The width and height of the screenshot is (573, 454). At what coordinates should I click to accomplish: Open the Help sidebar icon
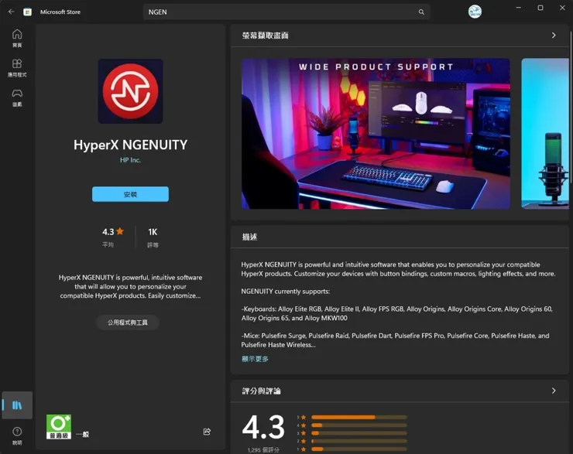[17, 435]
